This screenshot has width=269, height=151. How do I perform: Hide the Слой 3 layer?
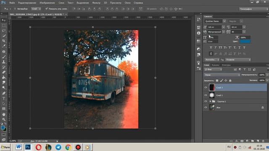(206, 88)
